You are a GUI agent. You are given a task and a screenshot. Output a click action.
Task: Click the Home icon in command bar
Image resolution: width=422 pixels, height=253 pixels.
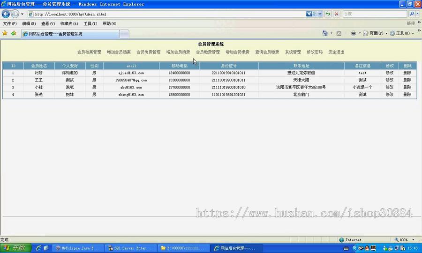click(x=325, y=33)
